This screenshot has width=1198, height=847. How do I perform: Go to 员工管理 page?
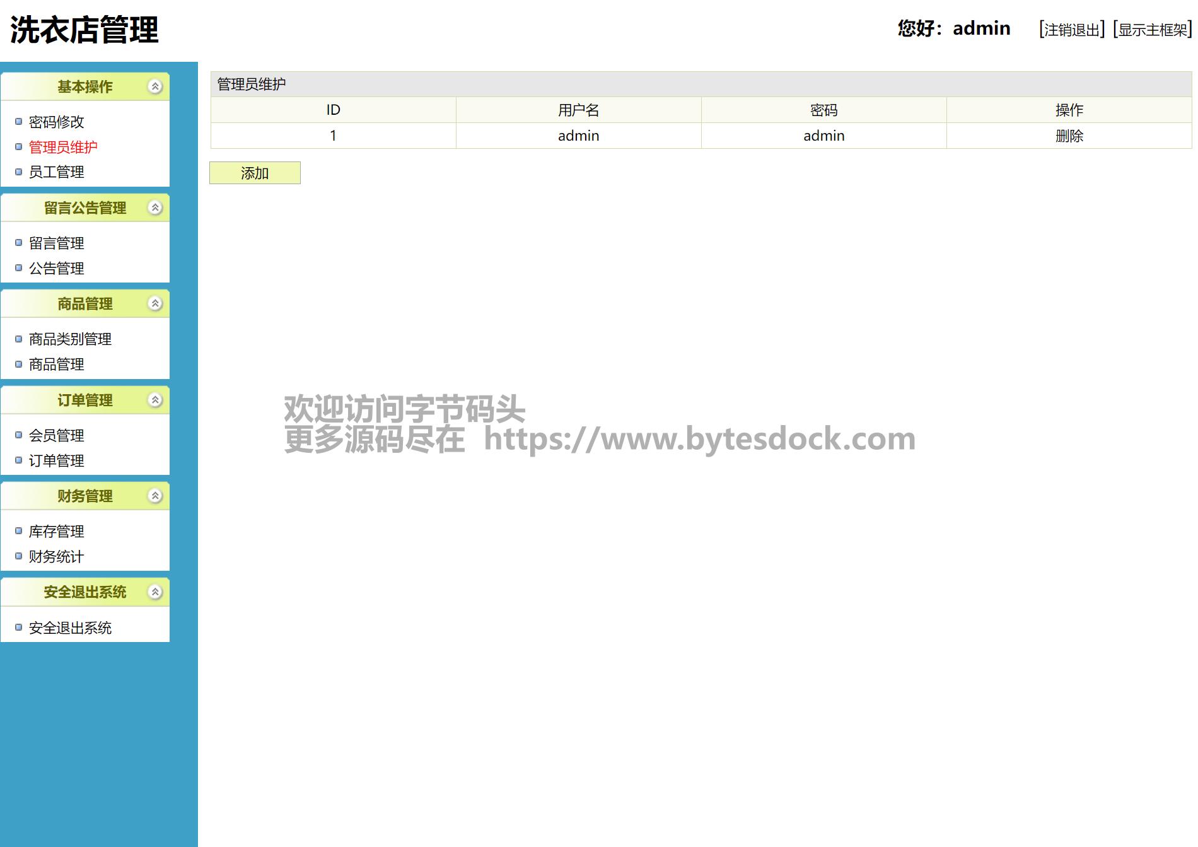pos(56,172)
